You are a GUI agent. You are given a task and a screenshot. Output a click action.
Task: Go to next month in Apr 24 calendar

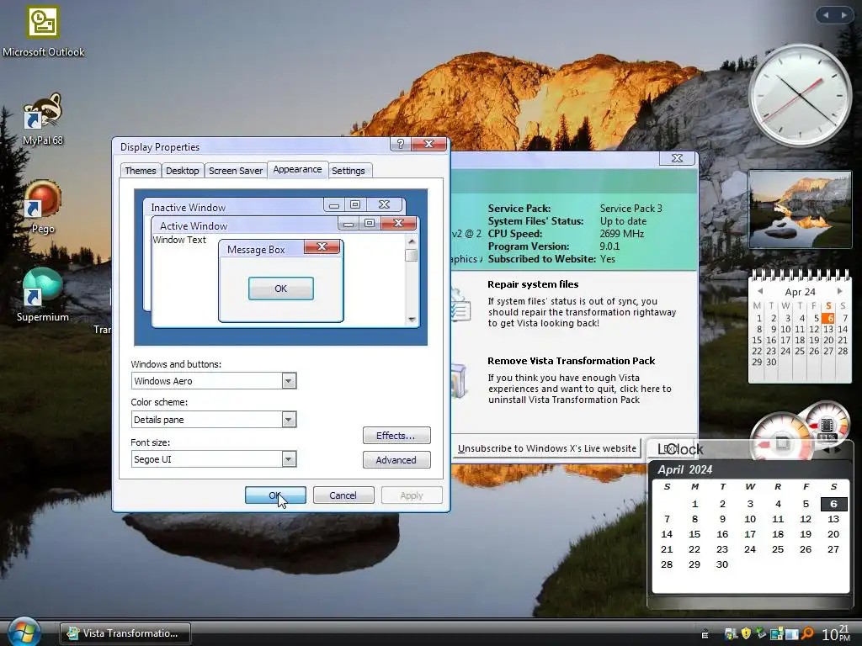840,291
